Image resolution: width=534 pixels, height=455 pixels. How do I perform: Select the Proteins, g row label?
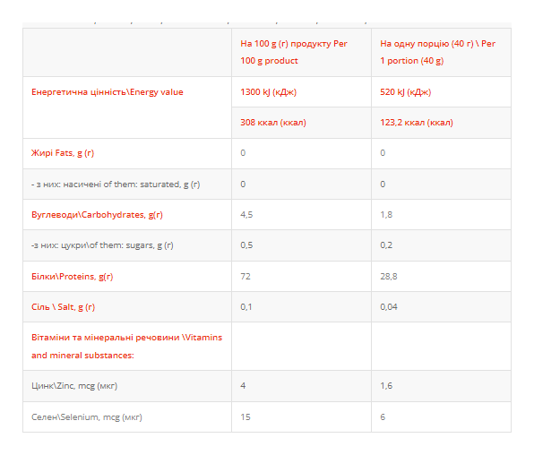click(73, 277)
